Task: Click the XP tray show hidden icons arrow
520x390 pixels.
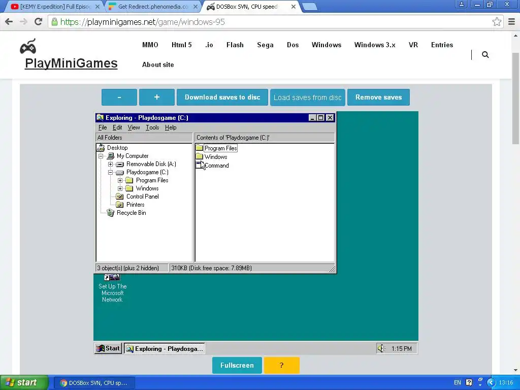Action: click(x=491, y=382)
